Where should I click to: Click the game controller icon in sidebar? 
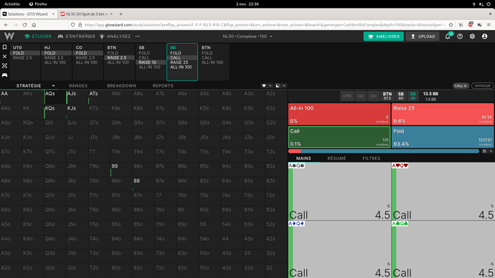4,75
